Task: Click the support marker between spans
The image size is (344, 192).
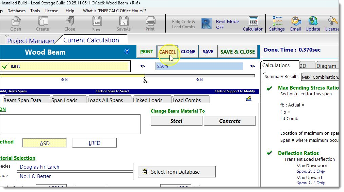Action: pyautogui.click(x=145, y=80)
